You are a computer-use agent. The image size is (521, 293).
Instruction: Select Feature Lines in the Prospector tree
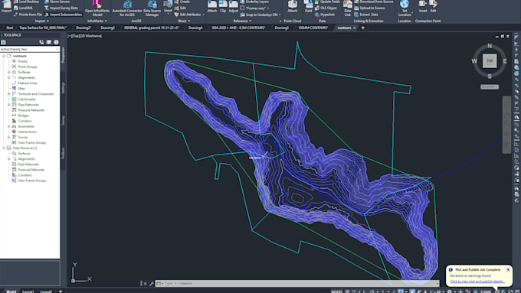tap(28, 83)
